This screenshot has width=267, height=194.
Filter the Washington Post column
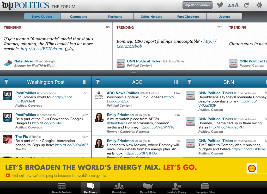pos(6,82)
